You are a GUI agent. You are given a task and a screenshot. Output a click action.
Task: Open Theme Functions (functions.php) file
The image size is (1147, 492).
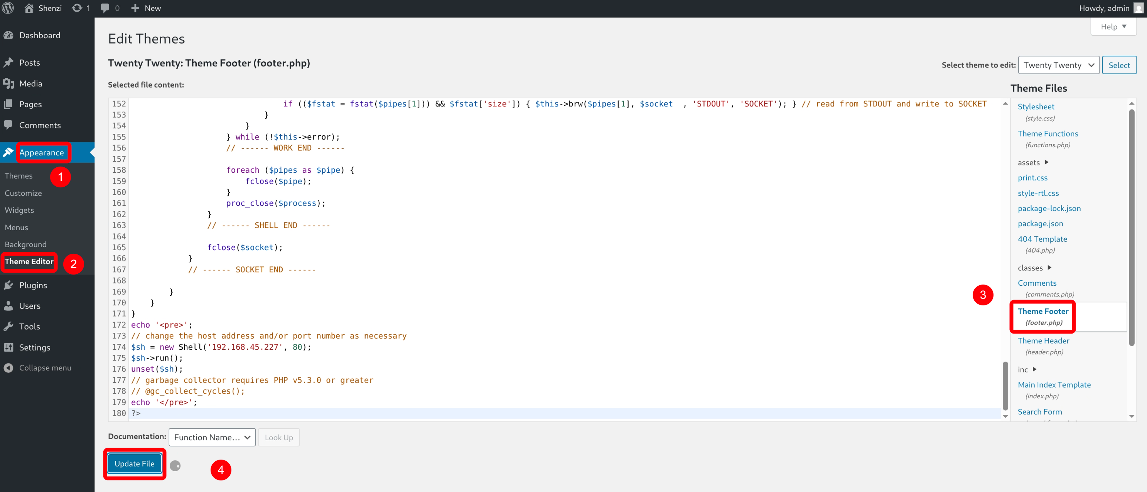1047,133
